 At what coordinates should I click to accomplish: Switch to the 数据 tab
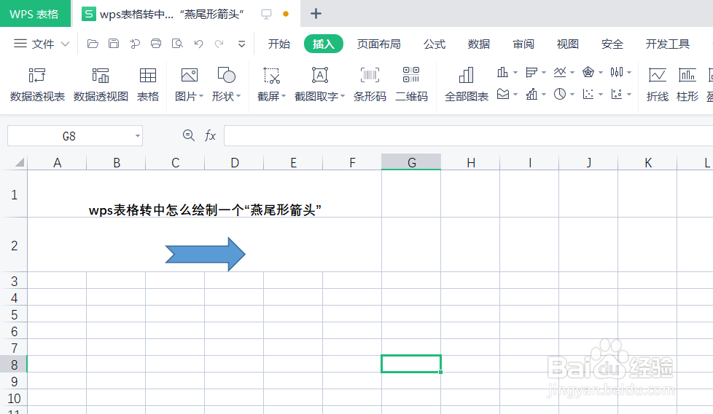pyautogui.click(x=479, y=44)
